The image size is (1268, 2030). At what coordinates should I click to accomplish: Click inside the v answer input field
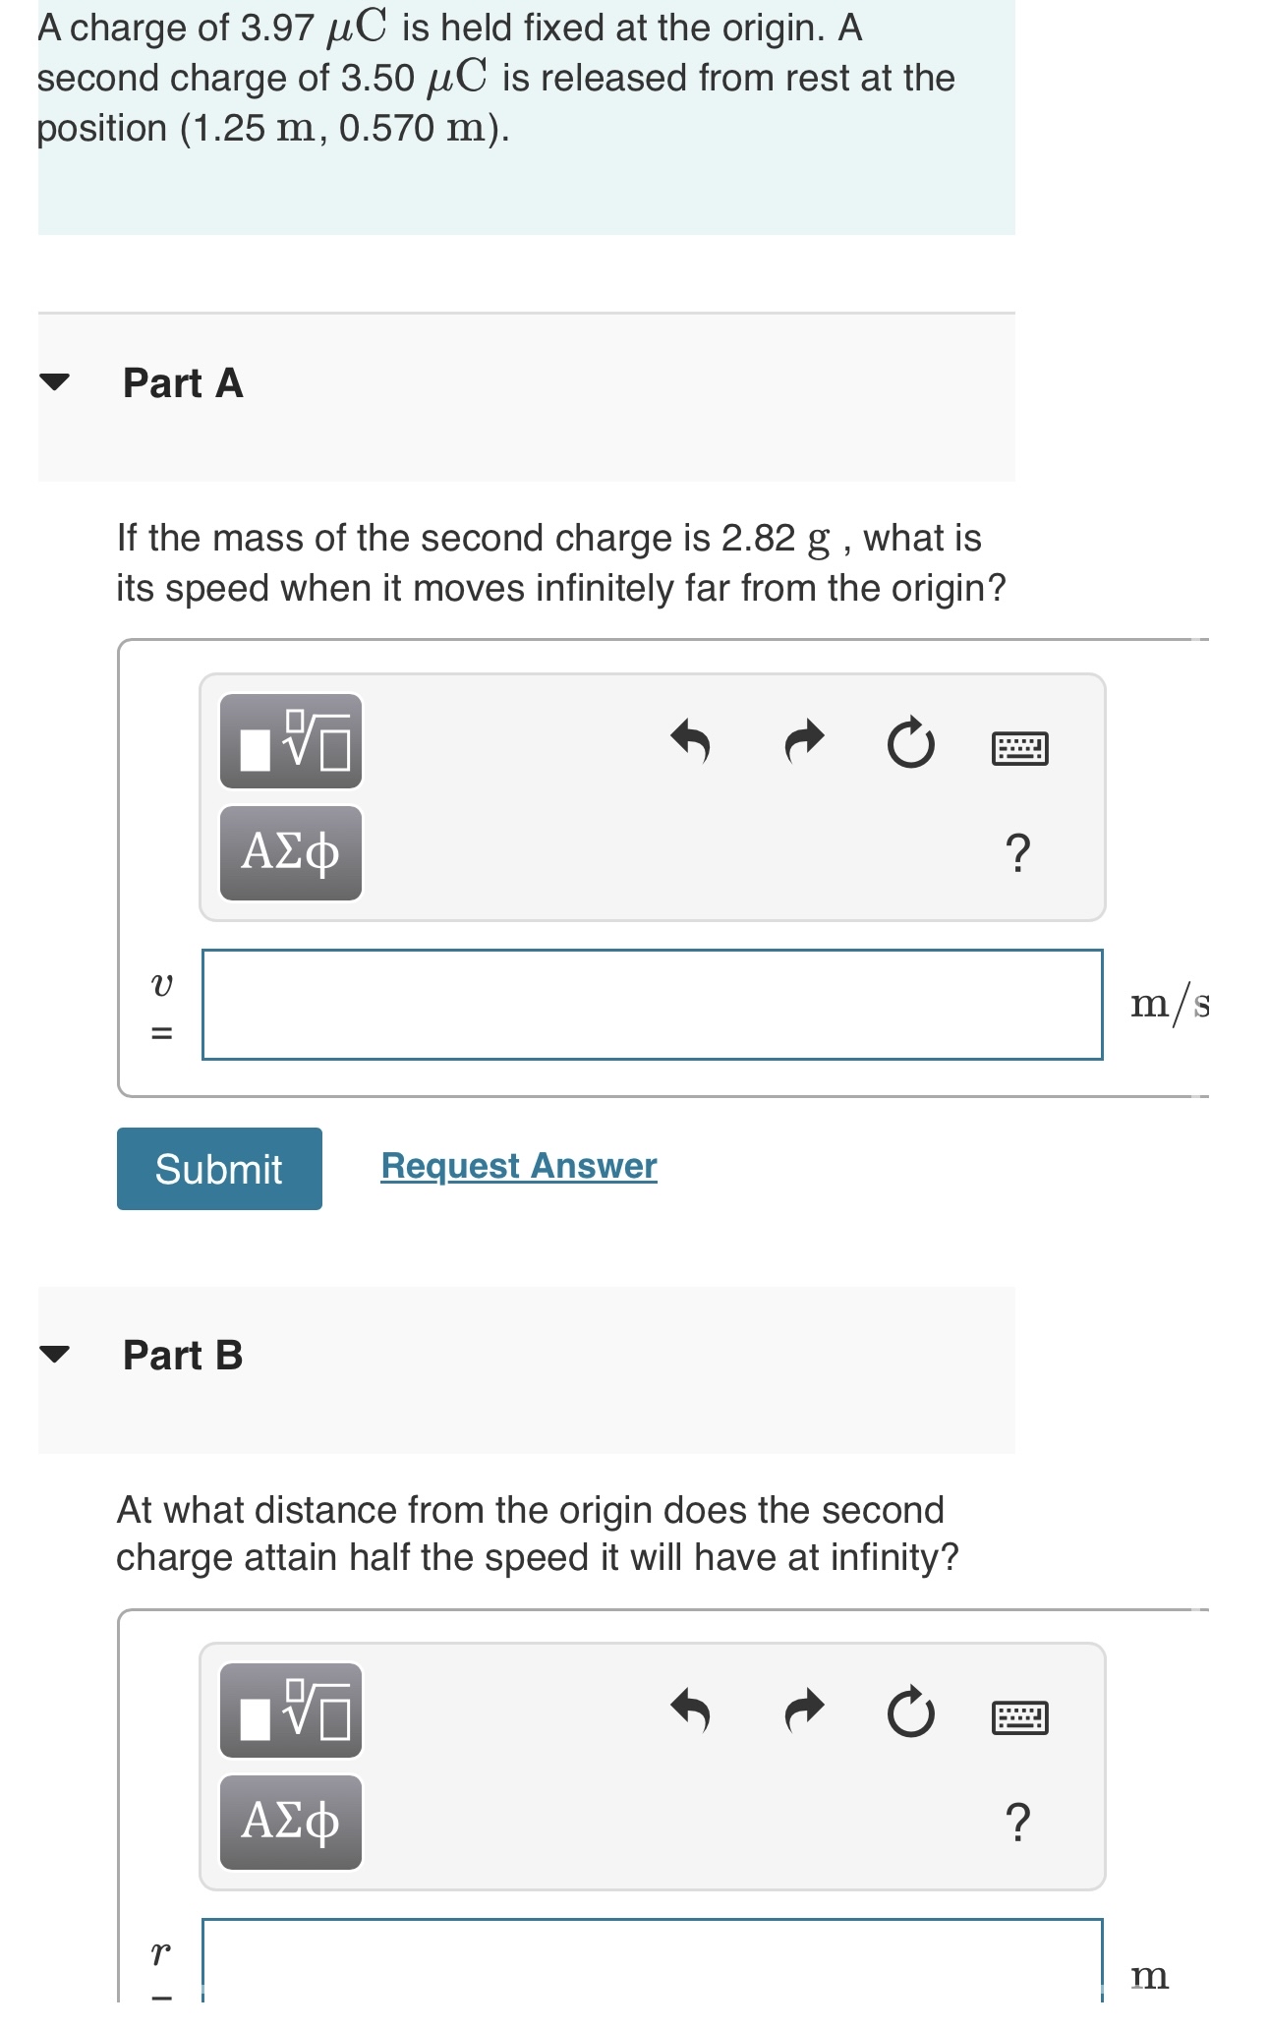coord(654,1003)
